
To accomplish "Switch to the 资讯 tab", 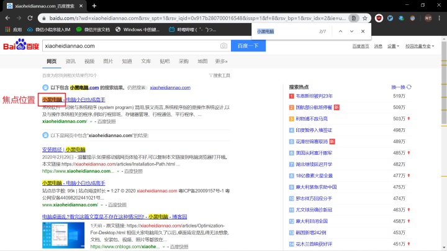I will tap(70, 61).
